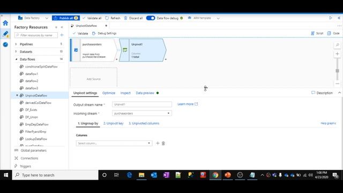Click the trigger run play icon top-right
The width and height of the screenshot is (343, 193).
[331, 18]
